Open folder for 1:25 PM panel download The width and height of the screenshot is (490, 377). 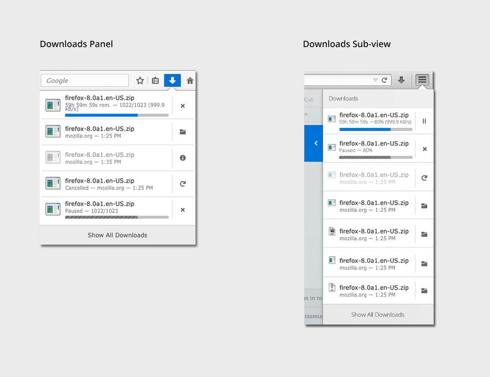183,132
